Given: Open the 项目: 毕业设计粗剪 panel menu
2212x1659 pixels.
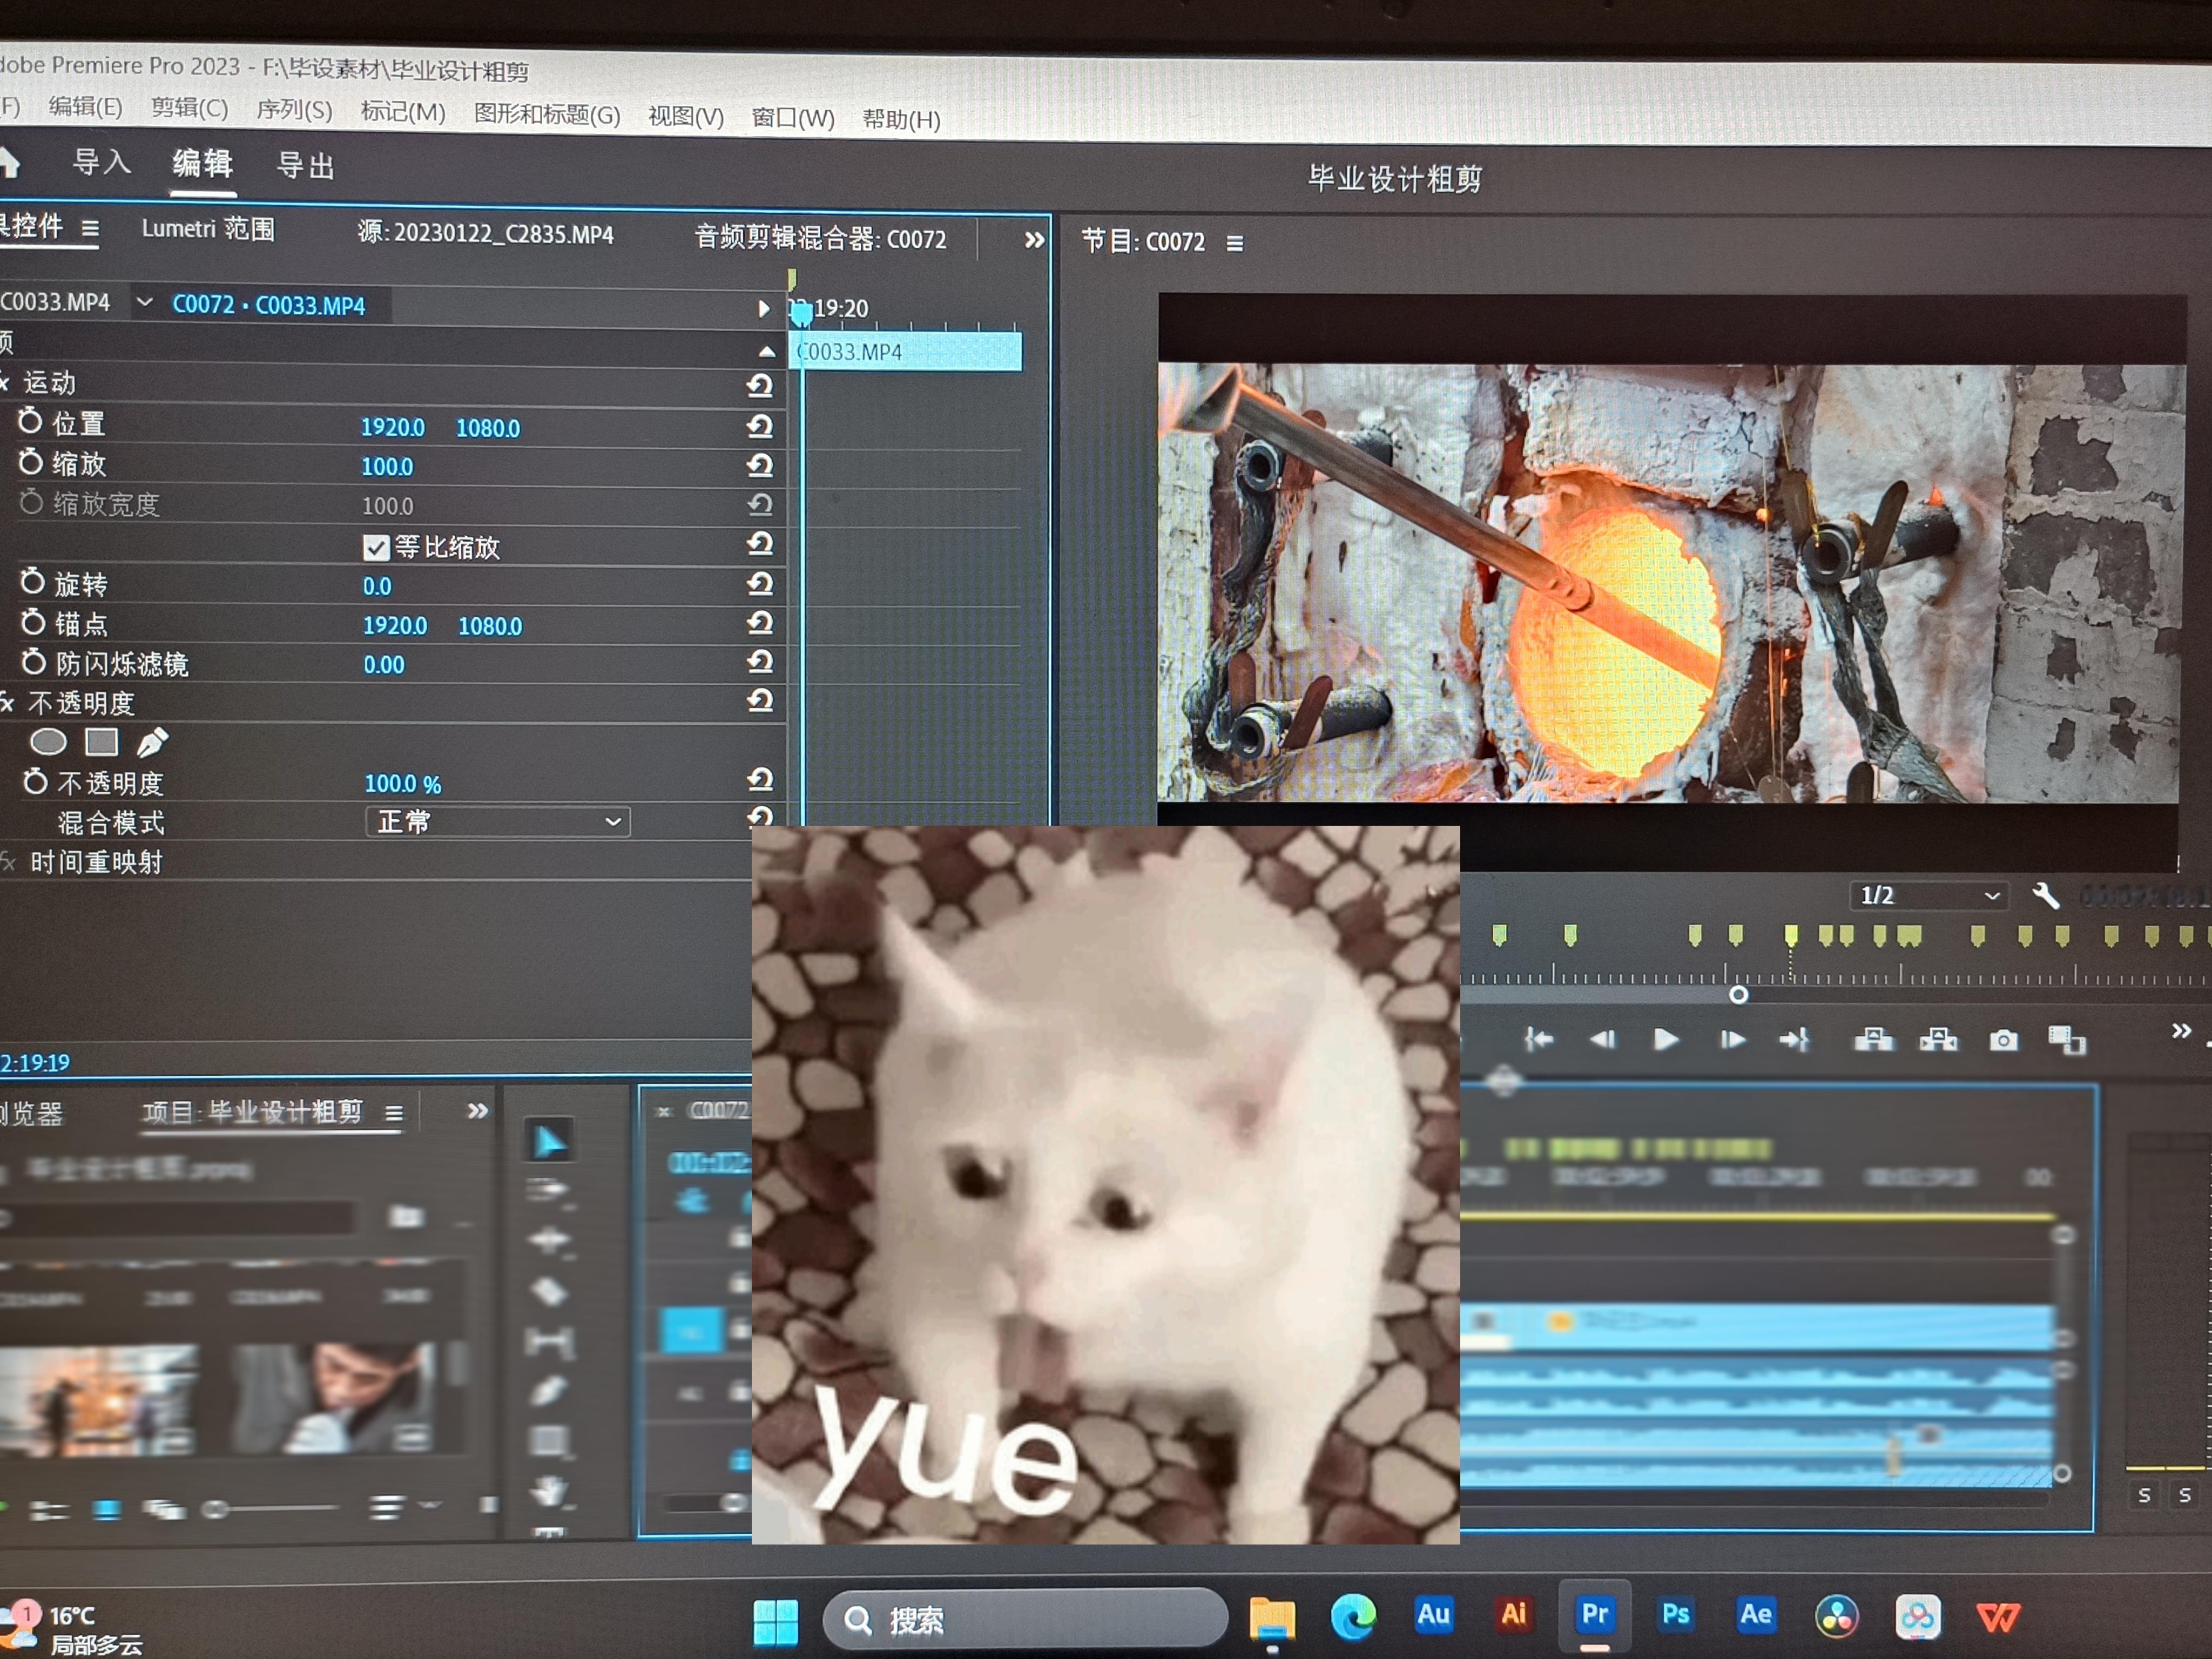Looking at the screenshot, I should [x=394, y=1113].
